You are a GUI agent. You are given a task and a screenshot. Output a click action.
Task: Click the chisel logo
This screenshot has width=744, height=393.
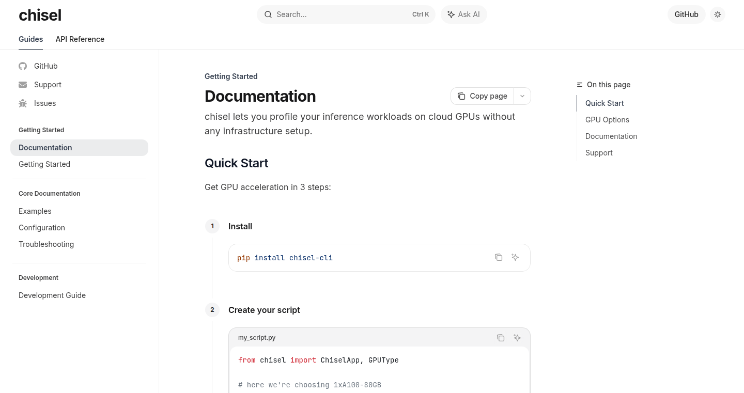coord(40,15)
